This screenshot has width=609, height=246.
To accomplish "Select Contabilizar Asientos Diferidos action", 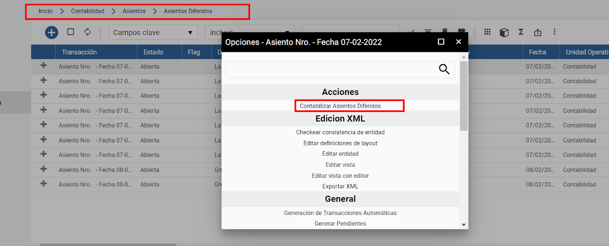I will coord(340,106).
